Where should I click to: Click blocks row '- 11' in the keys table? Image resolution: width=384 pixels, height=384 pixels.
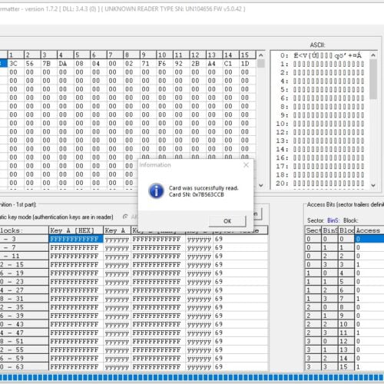tap(25, 256)
